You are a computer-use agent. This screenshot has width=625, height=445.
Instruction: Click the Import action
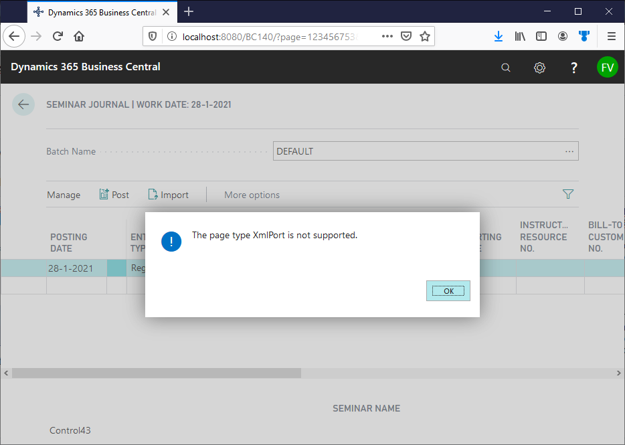tap(168, 195)
